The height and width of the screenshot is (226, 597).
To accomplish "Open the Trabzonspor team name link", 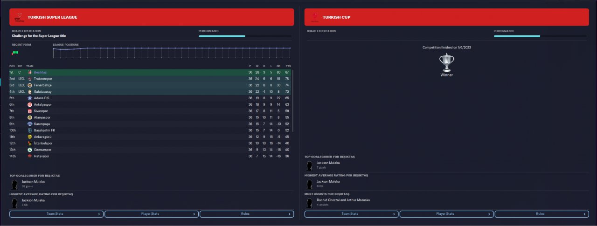I will tap(43, 79).
